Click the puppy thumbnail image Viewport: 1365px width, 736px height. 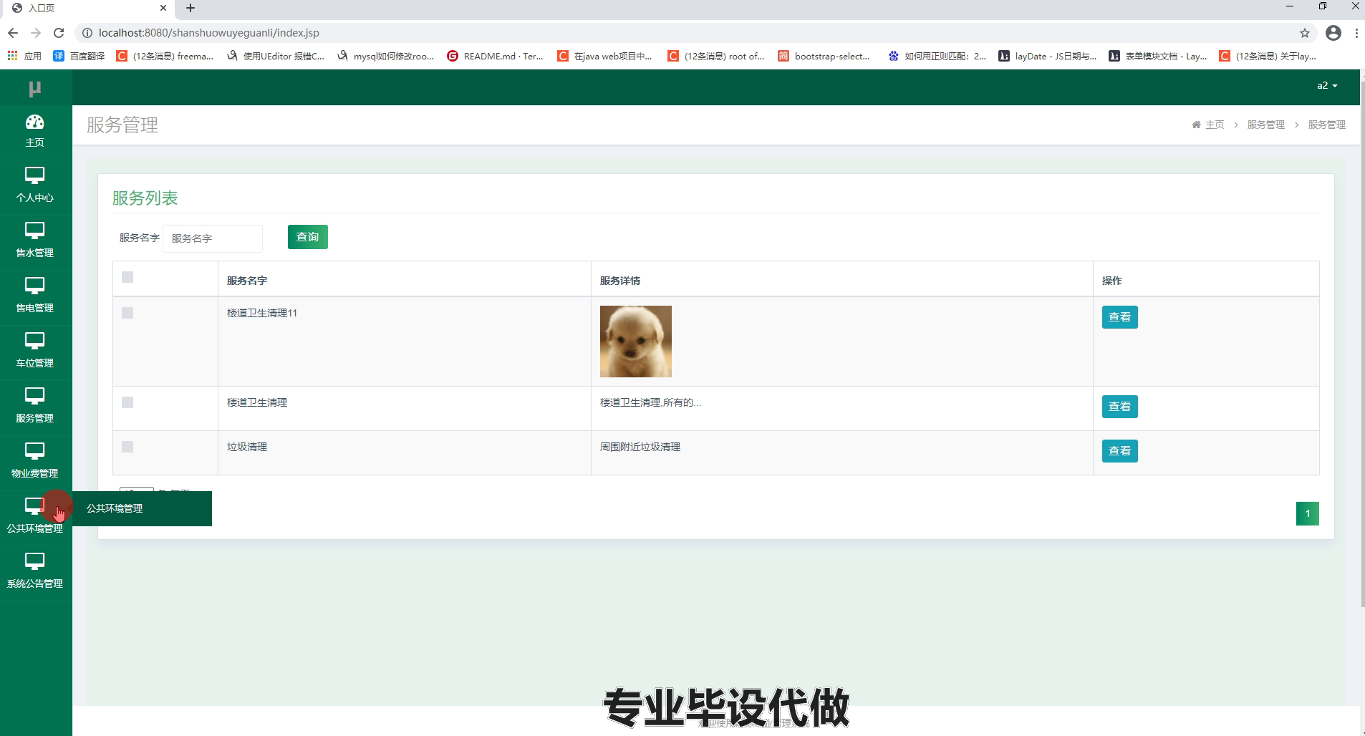click(x=636, y=342)
